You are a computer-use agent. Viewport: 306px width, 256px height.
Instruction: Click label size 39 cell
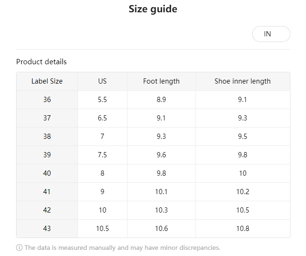pyautogui.click(x=47, y=155)
